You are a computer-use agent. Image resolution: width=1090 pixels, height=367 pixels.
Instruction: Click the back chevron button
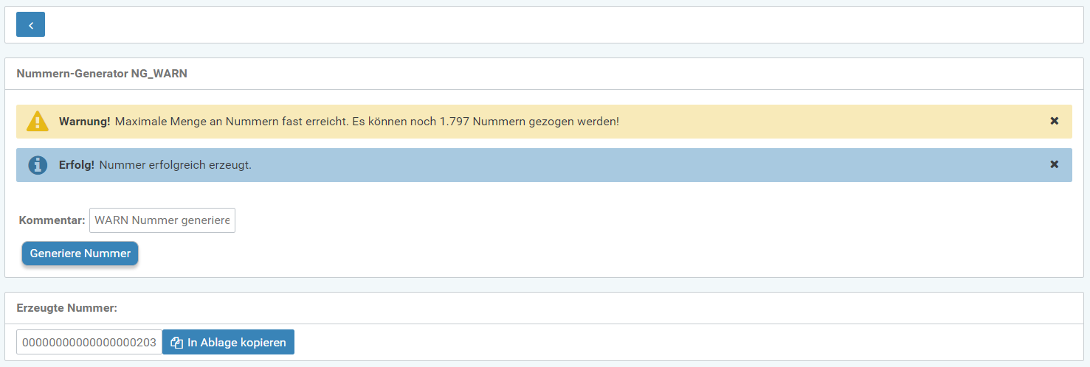point(30,24)
